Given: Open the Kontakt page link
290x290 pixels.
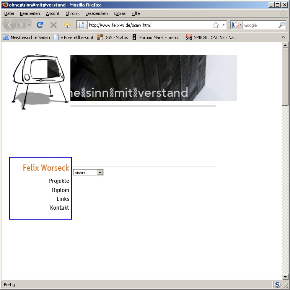Looking at the screenshot, I should (x=60, y=208).
